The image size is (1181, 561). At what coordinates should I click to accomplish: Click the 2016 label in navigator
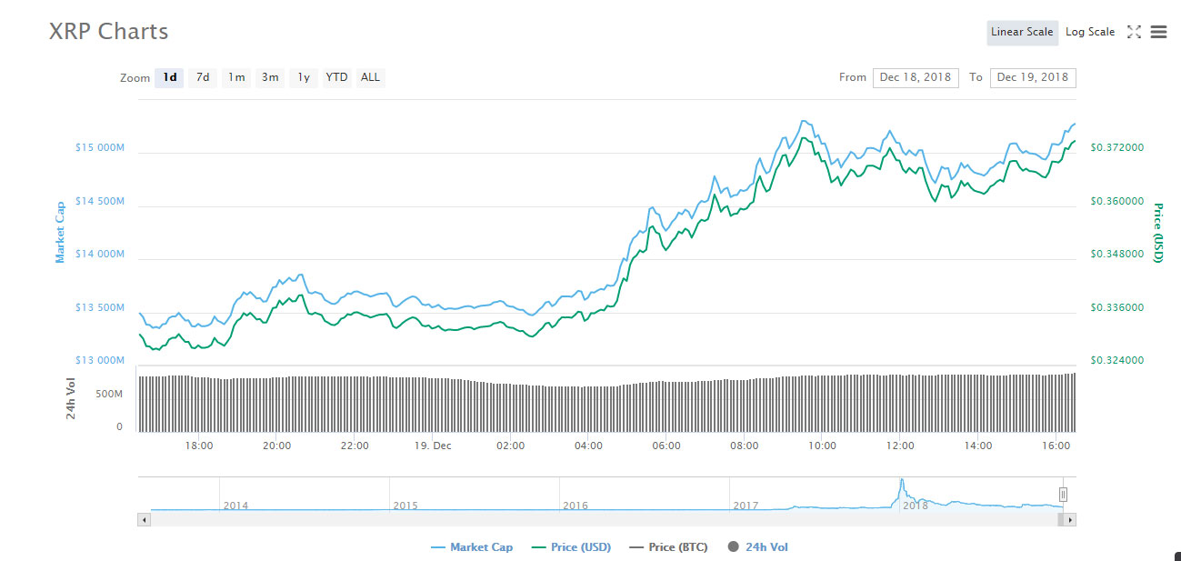click(575, 505)
